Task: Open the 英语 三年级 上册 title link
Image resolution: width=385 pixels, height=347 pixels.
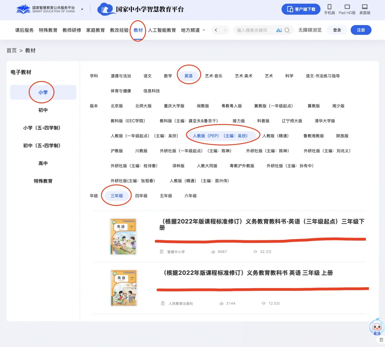Action: click(247, 273)
